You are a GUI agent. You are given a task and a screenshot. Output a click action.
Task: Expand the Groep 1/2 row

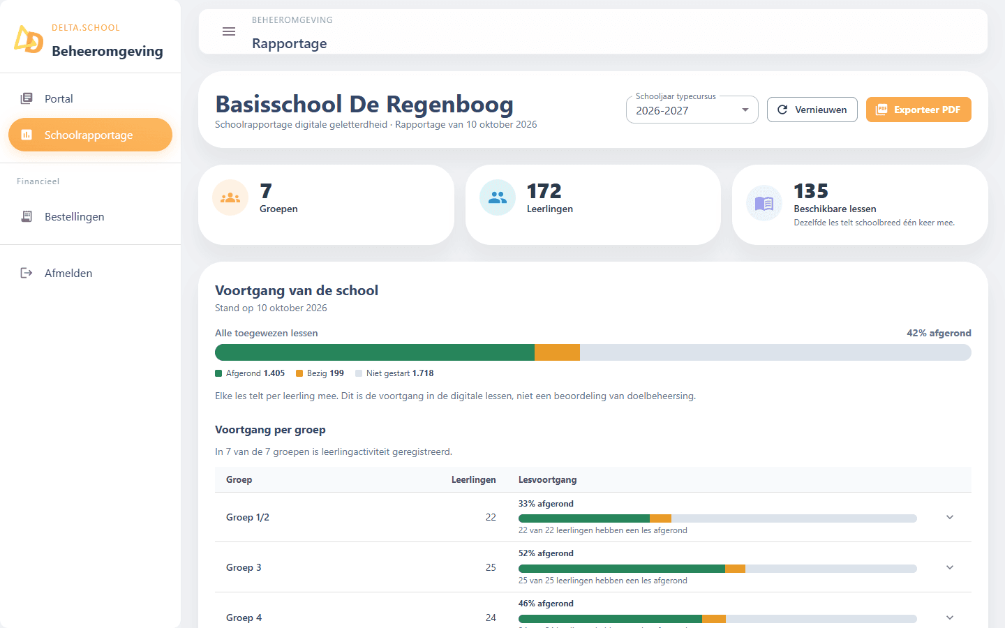click(x=950, y=517)
